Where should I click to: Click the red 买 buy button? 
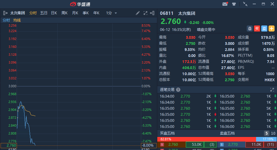click(257, 28)
